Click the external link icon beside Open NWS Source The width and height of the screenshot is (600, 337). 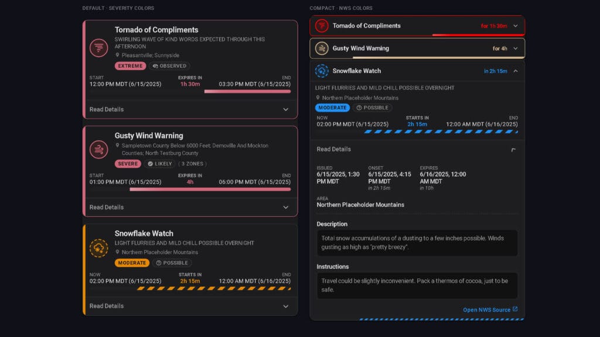[515, 309]
